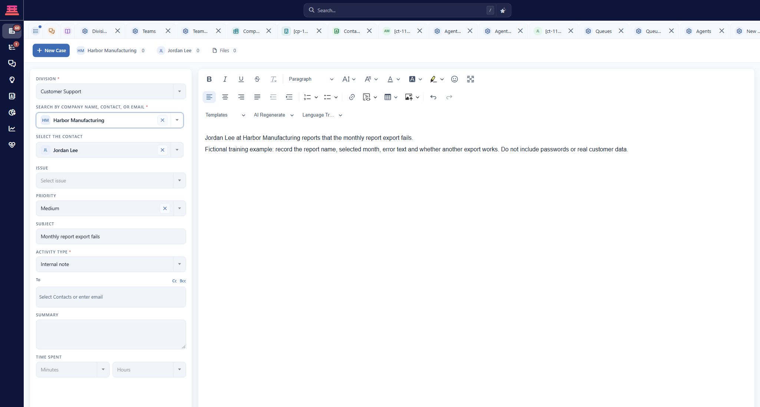760x407 pixels.
Task: Open Files attachments list
Action: pyautogui.click(x=224, y=50)
